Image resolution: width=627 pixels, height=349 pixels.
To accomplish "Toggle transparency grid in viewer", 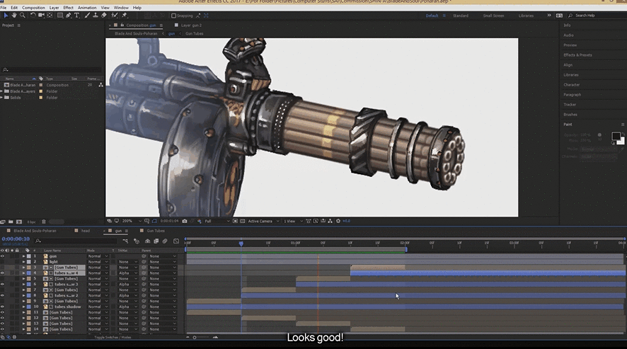I will [242, 221].
